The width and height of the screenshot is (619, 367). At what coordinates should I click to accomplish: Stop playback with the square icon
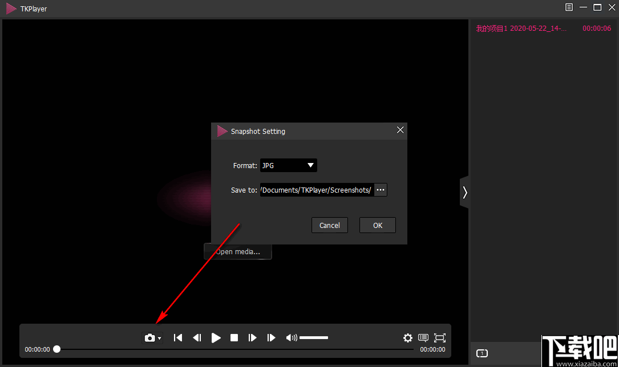[234, 338]
